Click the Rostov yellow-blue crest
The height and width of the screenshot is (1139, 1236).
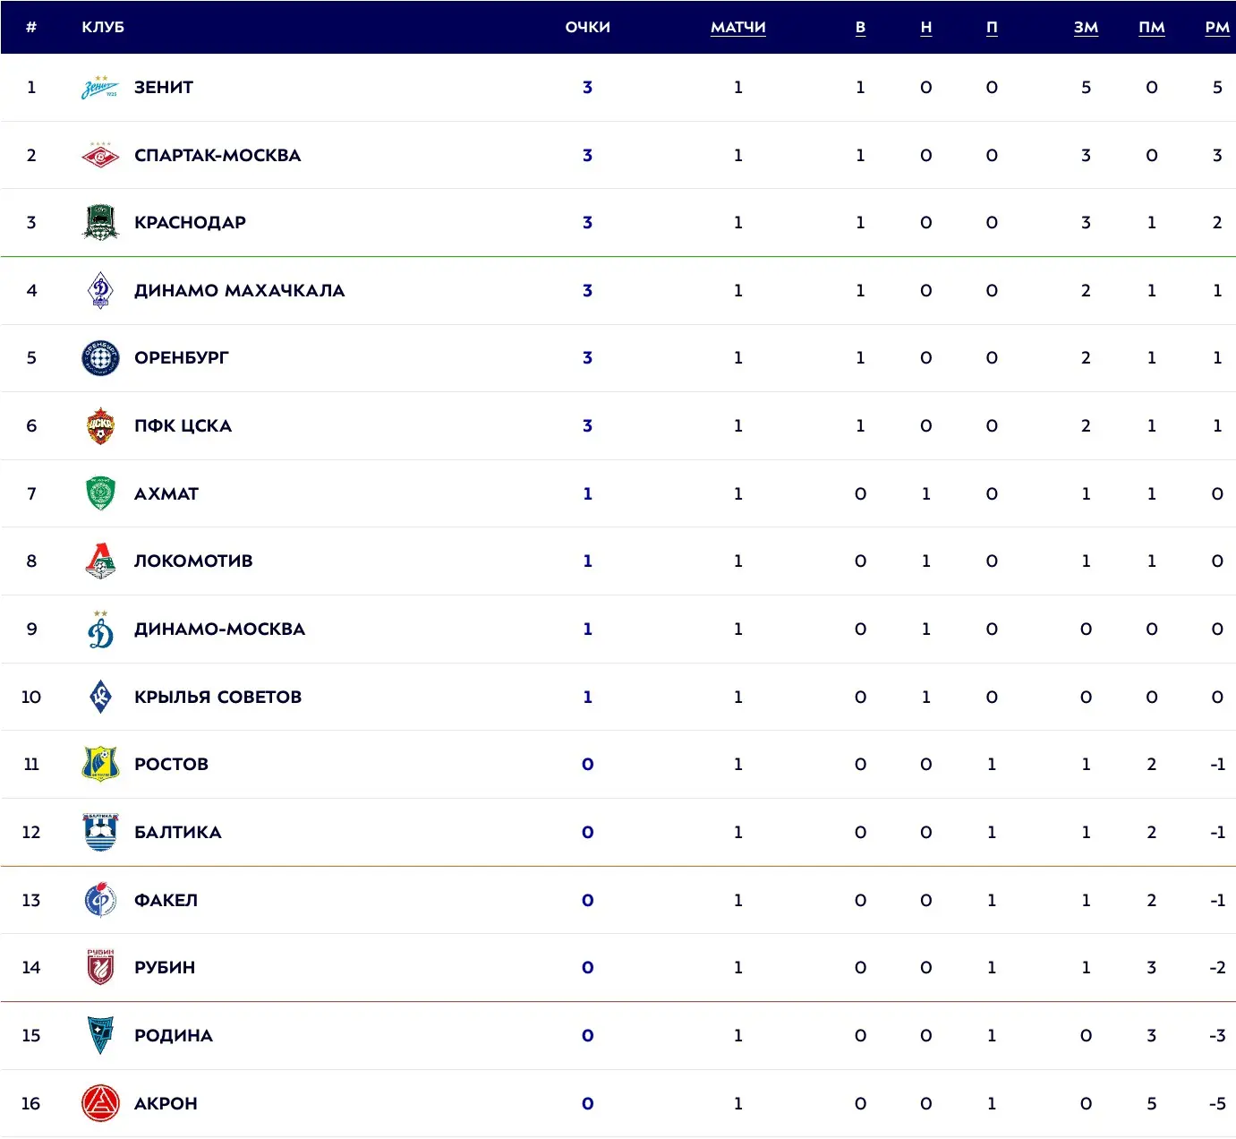[100, 764]
